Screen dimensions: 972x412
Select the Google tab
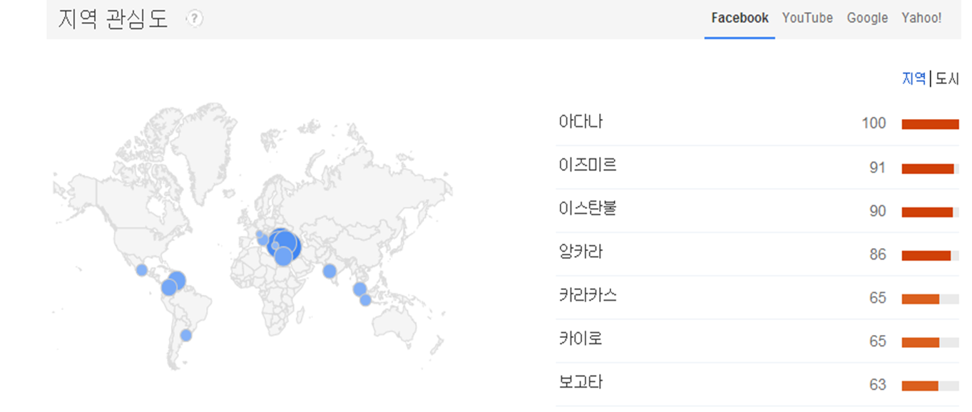click(x=867, y=19)
